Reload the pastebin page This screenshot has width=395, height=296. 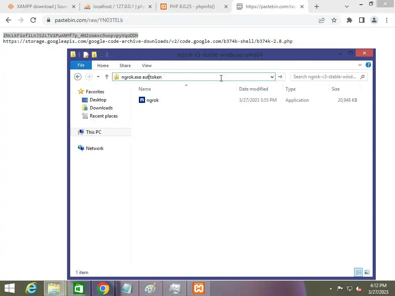[x=33, y=20]
